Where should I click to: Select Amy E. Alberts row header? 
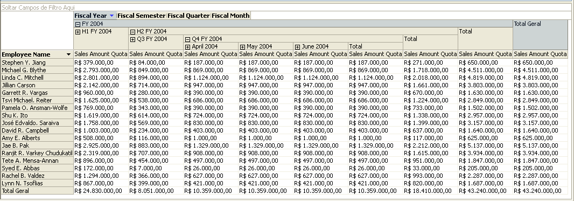pyautogui.click(x=37, y=138)
